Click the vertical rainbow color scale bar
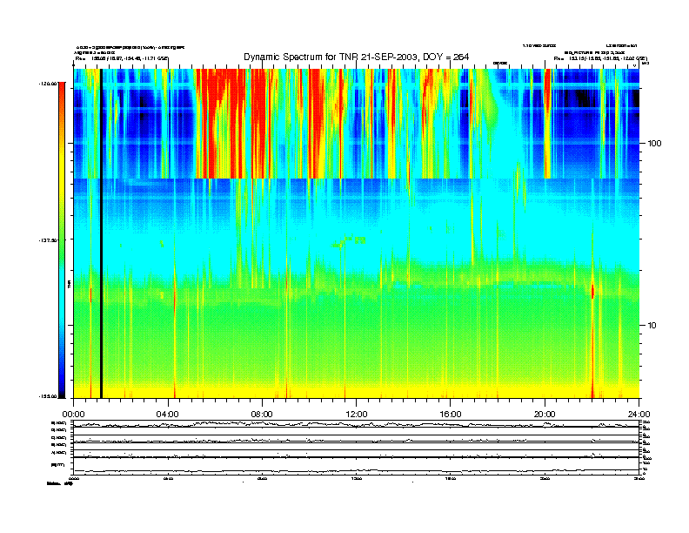Screen dimensions: 689x533 pos(62,240)
